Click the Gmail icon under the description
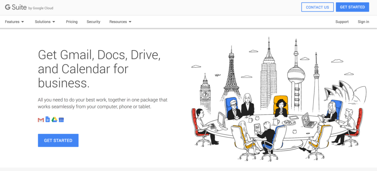Screen dimensions: 377x171 (x=41, y=120)
